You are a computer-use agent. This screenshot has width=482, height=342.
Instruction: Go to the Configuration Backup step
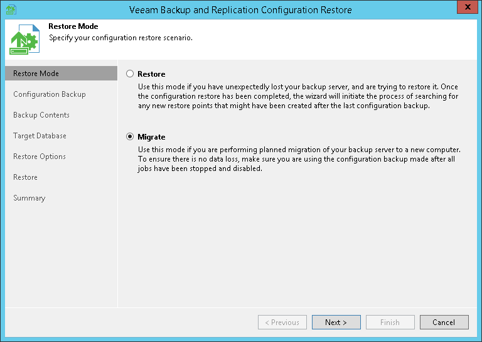tap(50, 94)
